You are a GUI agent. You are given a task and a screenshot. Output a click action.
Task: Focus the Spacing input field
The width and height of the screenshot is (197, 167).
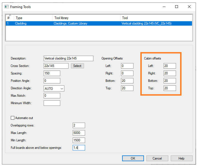pos(52,73)
